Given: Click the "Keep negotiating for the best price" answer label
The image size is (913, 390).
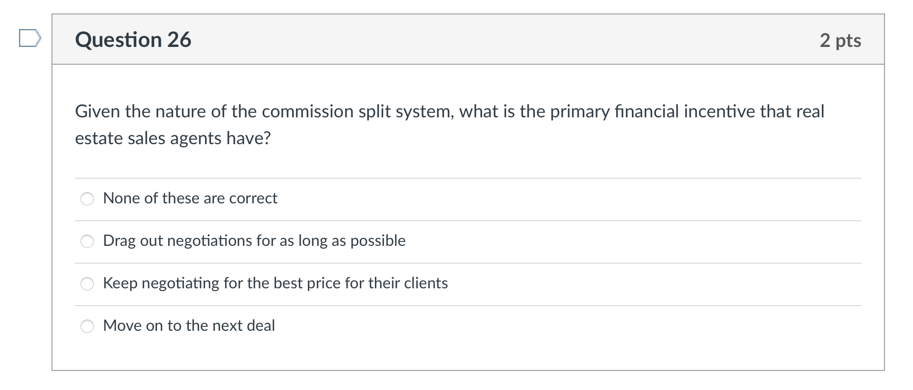Looking at the screenshot, I should (x=275, y=283).
